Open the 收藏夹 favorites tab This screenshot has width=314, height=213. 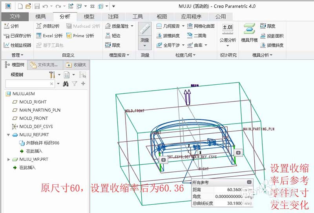[x=76, y=65]
